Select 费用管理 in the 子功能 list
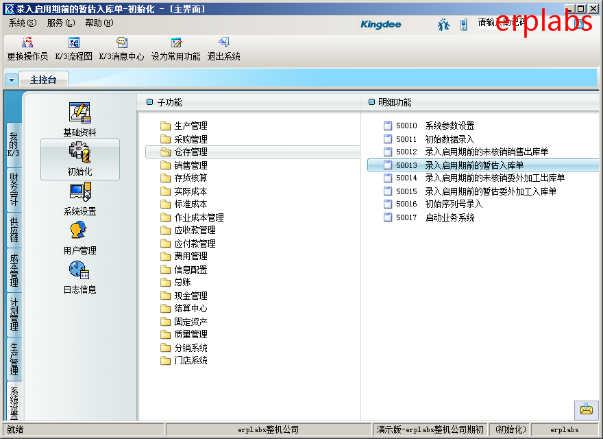 point(190,256)
